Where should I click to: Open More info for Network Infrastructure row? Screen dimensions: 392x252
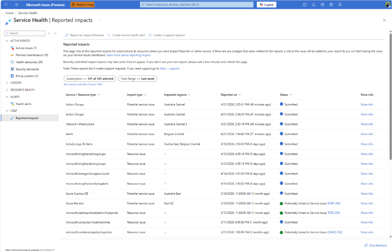point(367,124)
